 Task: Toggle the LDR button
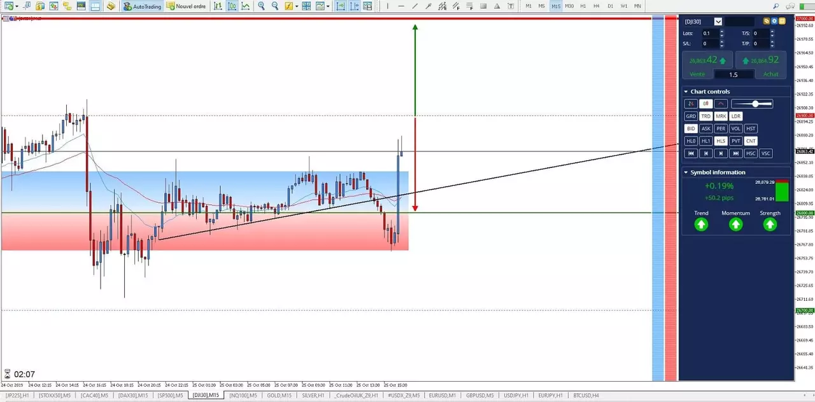[x=735, y=116]
